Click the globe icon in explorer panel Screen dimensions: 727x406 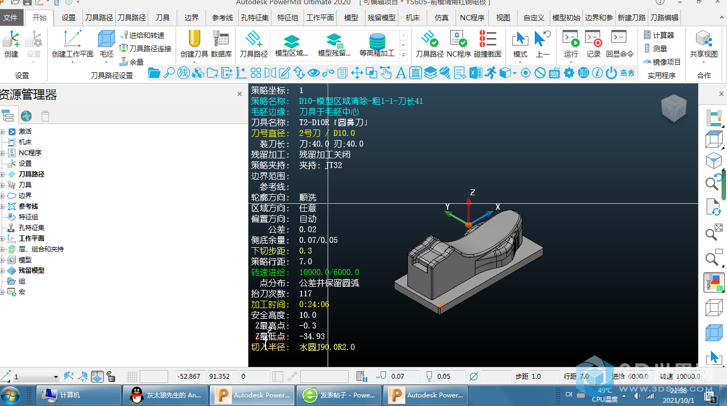26,116
